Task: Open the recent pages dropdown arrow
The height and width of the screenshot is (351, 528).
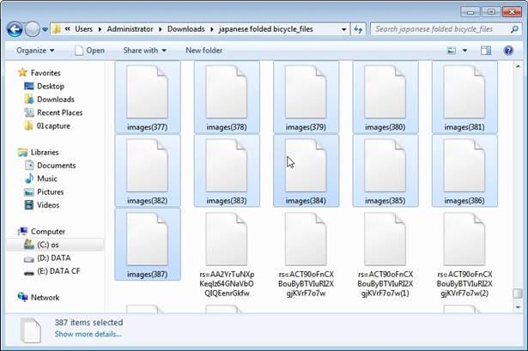Action: point(46,30)
